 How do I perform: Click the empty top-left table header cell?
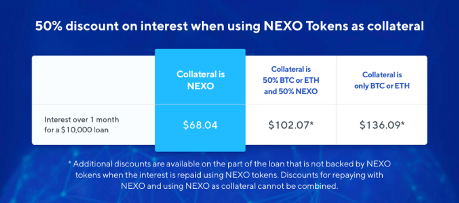tap(93, 80)
